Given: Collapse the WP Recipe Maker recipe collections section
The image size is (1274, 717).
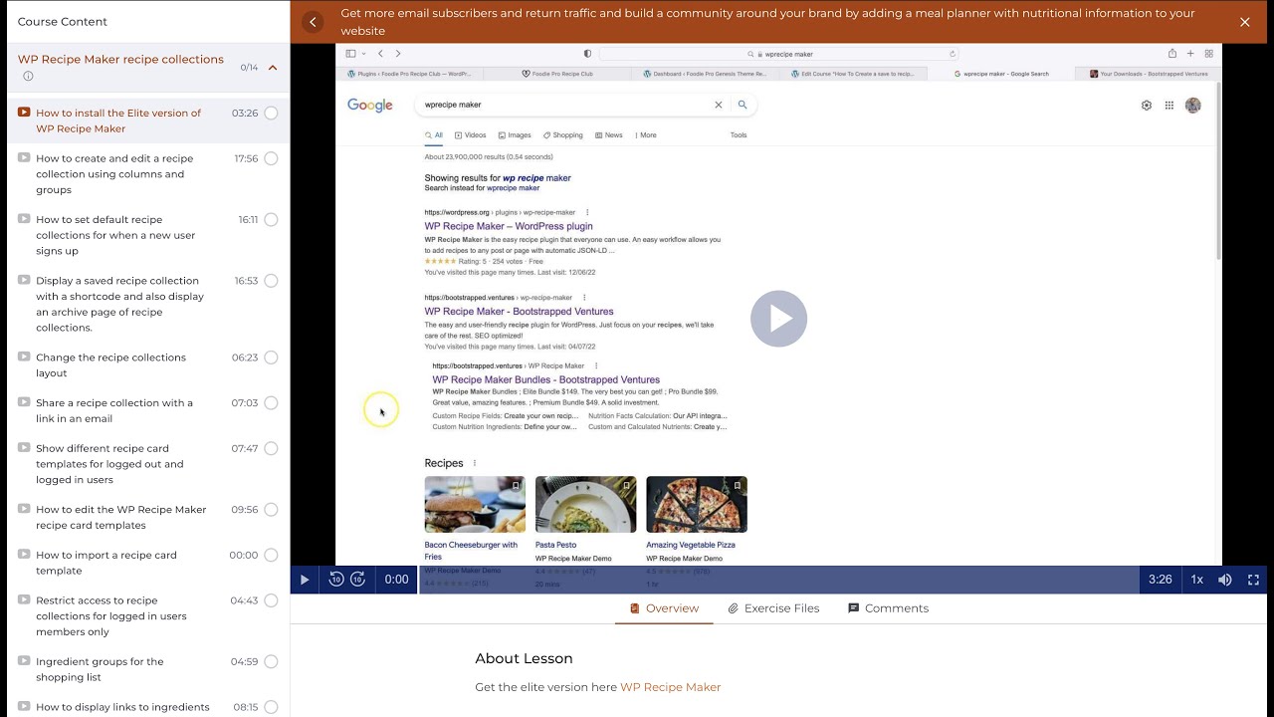Looking at the screenshot, I should click(273, 68).
